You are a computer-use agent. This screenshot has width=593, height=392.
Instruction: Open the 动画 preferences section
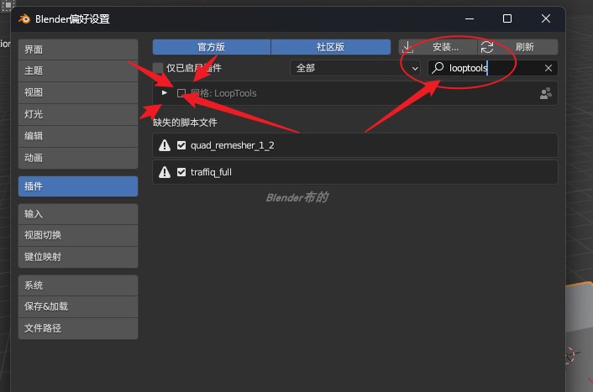[78, 158]
